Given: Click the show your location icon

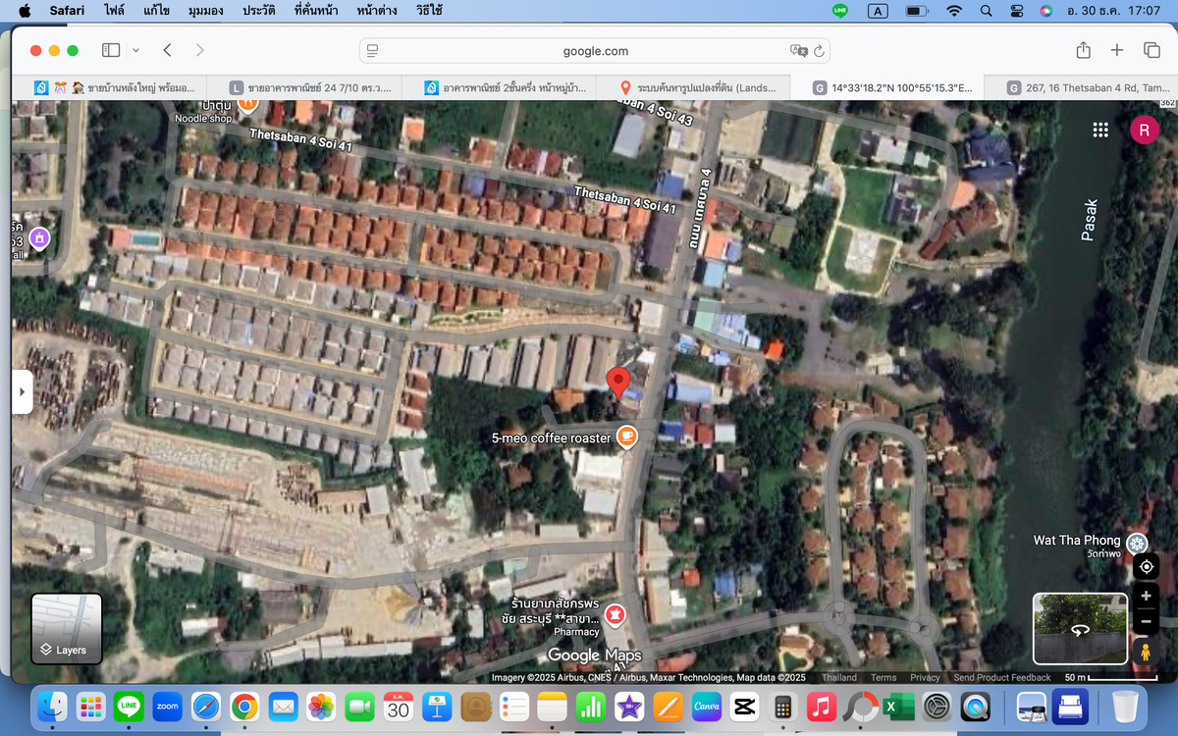Looking at the screenshot, I should pos(1146,567).
